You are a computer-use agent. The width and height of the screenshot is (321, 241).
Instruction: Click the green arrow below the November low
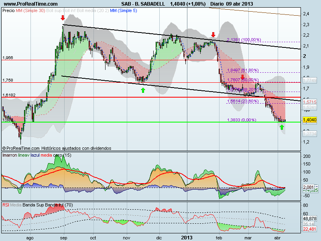point(143,90)
